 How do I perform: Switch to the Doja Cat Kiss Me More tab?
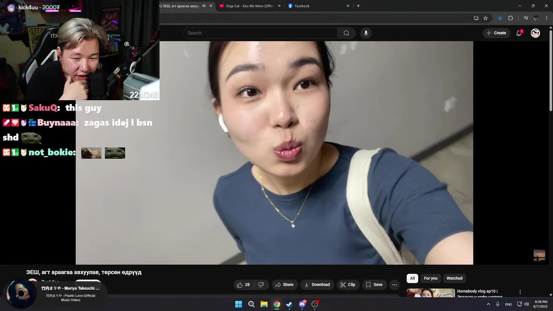[x=250, y=6]
